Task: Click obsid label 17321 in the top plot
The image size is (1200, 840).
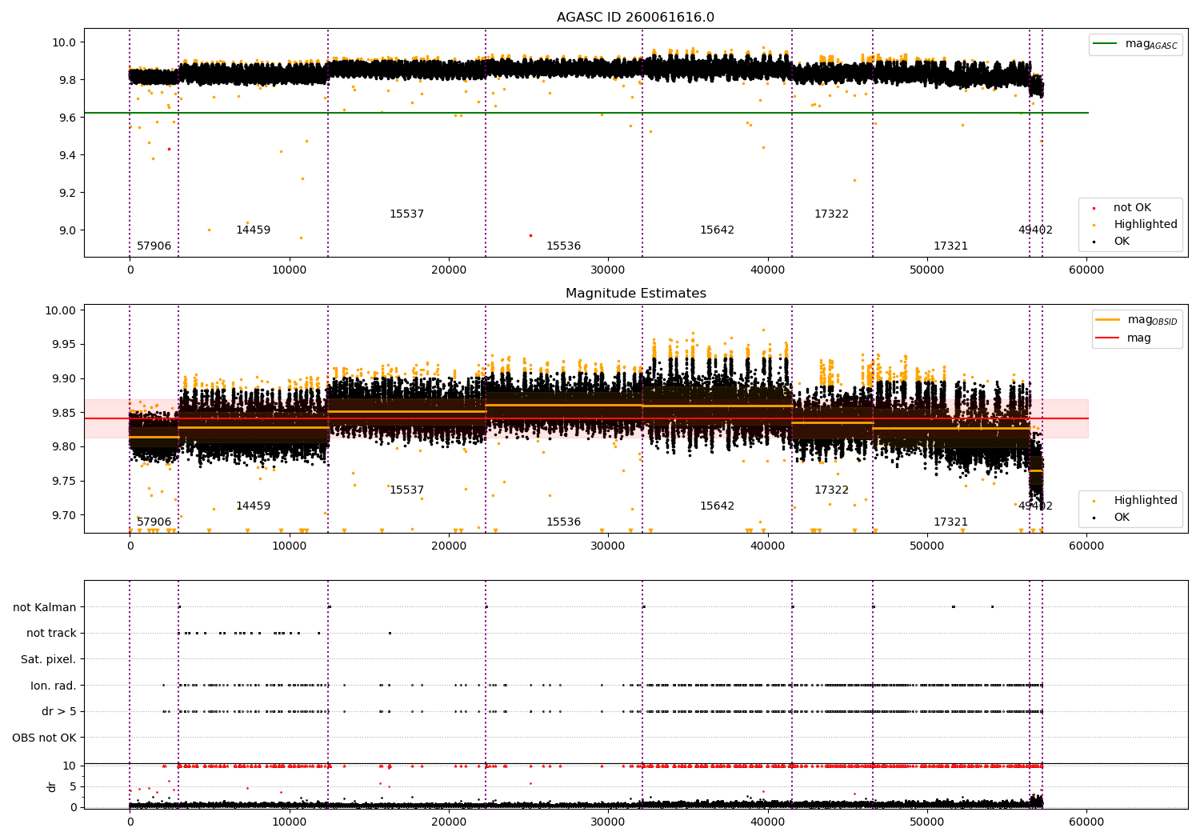Action: coord(950,246)
